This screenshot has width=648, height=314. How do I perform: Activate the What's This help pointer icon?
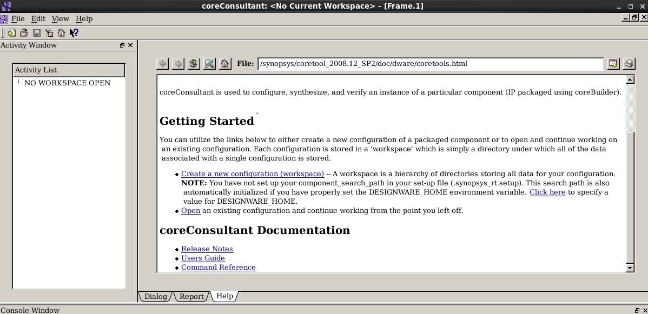(74, 33)
